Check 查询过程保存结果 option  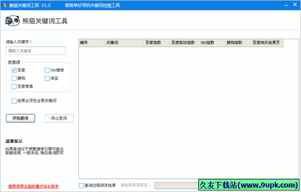tap(81, 185)
